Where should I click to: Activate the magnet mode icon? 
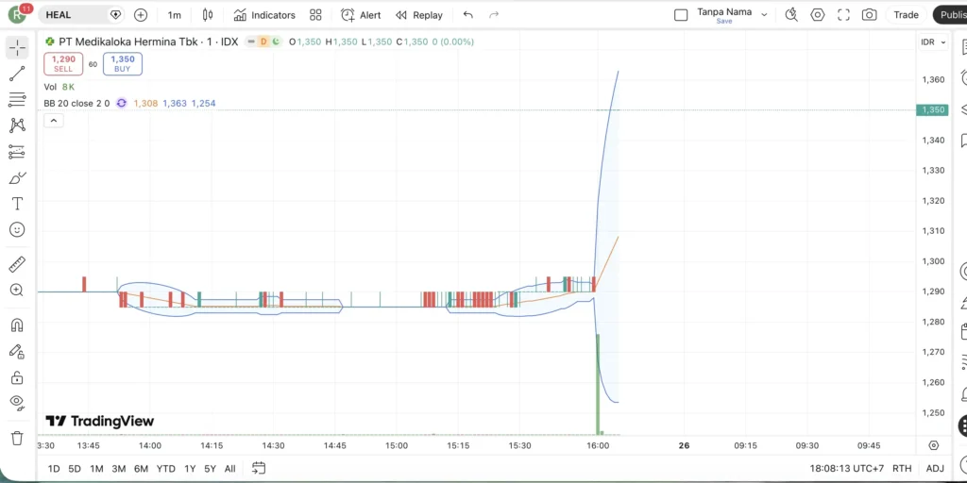[x=17, y=325]
